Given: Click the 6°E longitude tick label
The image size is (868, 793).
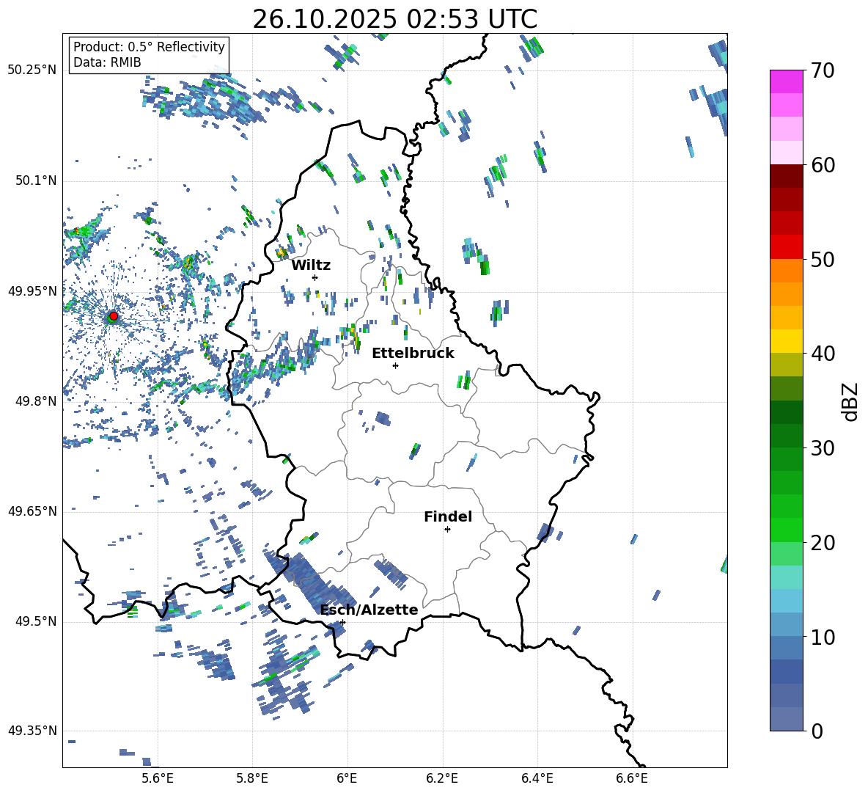Looking at the screenshot, I should tap(347, 778).
